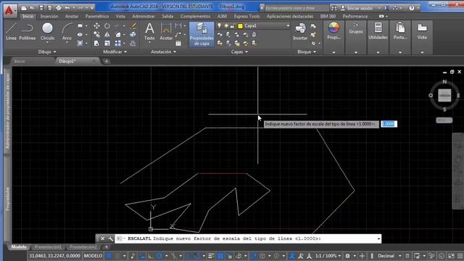Select the Polilínea tool
The width and height of the screenshot is (464, 261).
[x=28, y=32]
